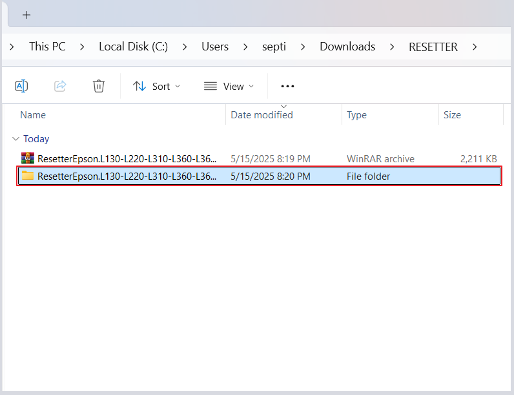Expand chevron between Downloads and RESETTER
Screen dimensions: 514x395
click(392, 47)
